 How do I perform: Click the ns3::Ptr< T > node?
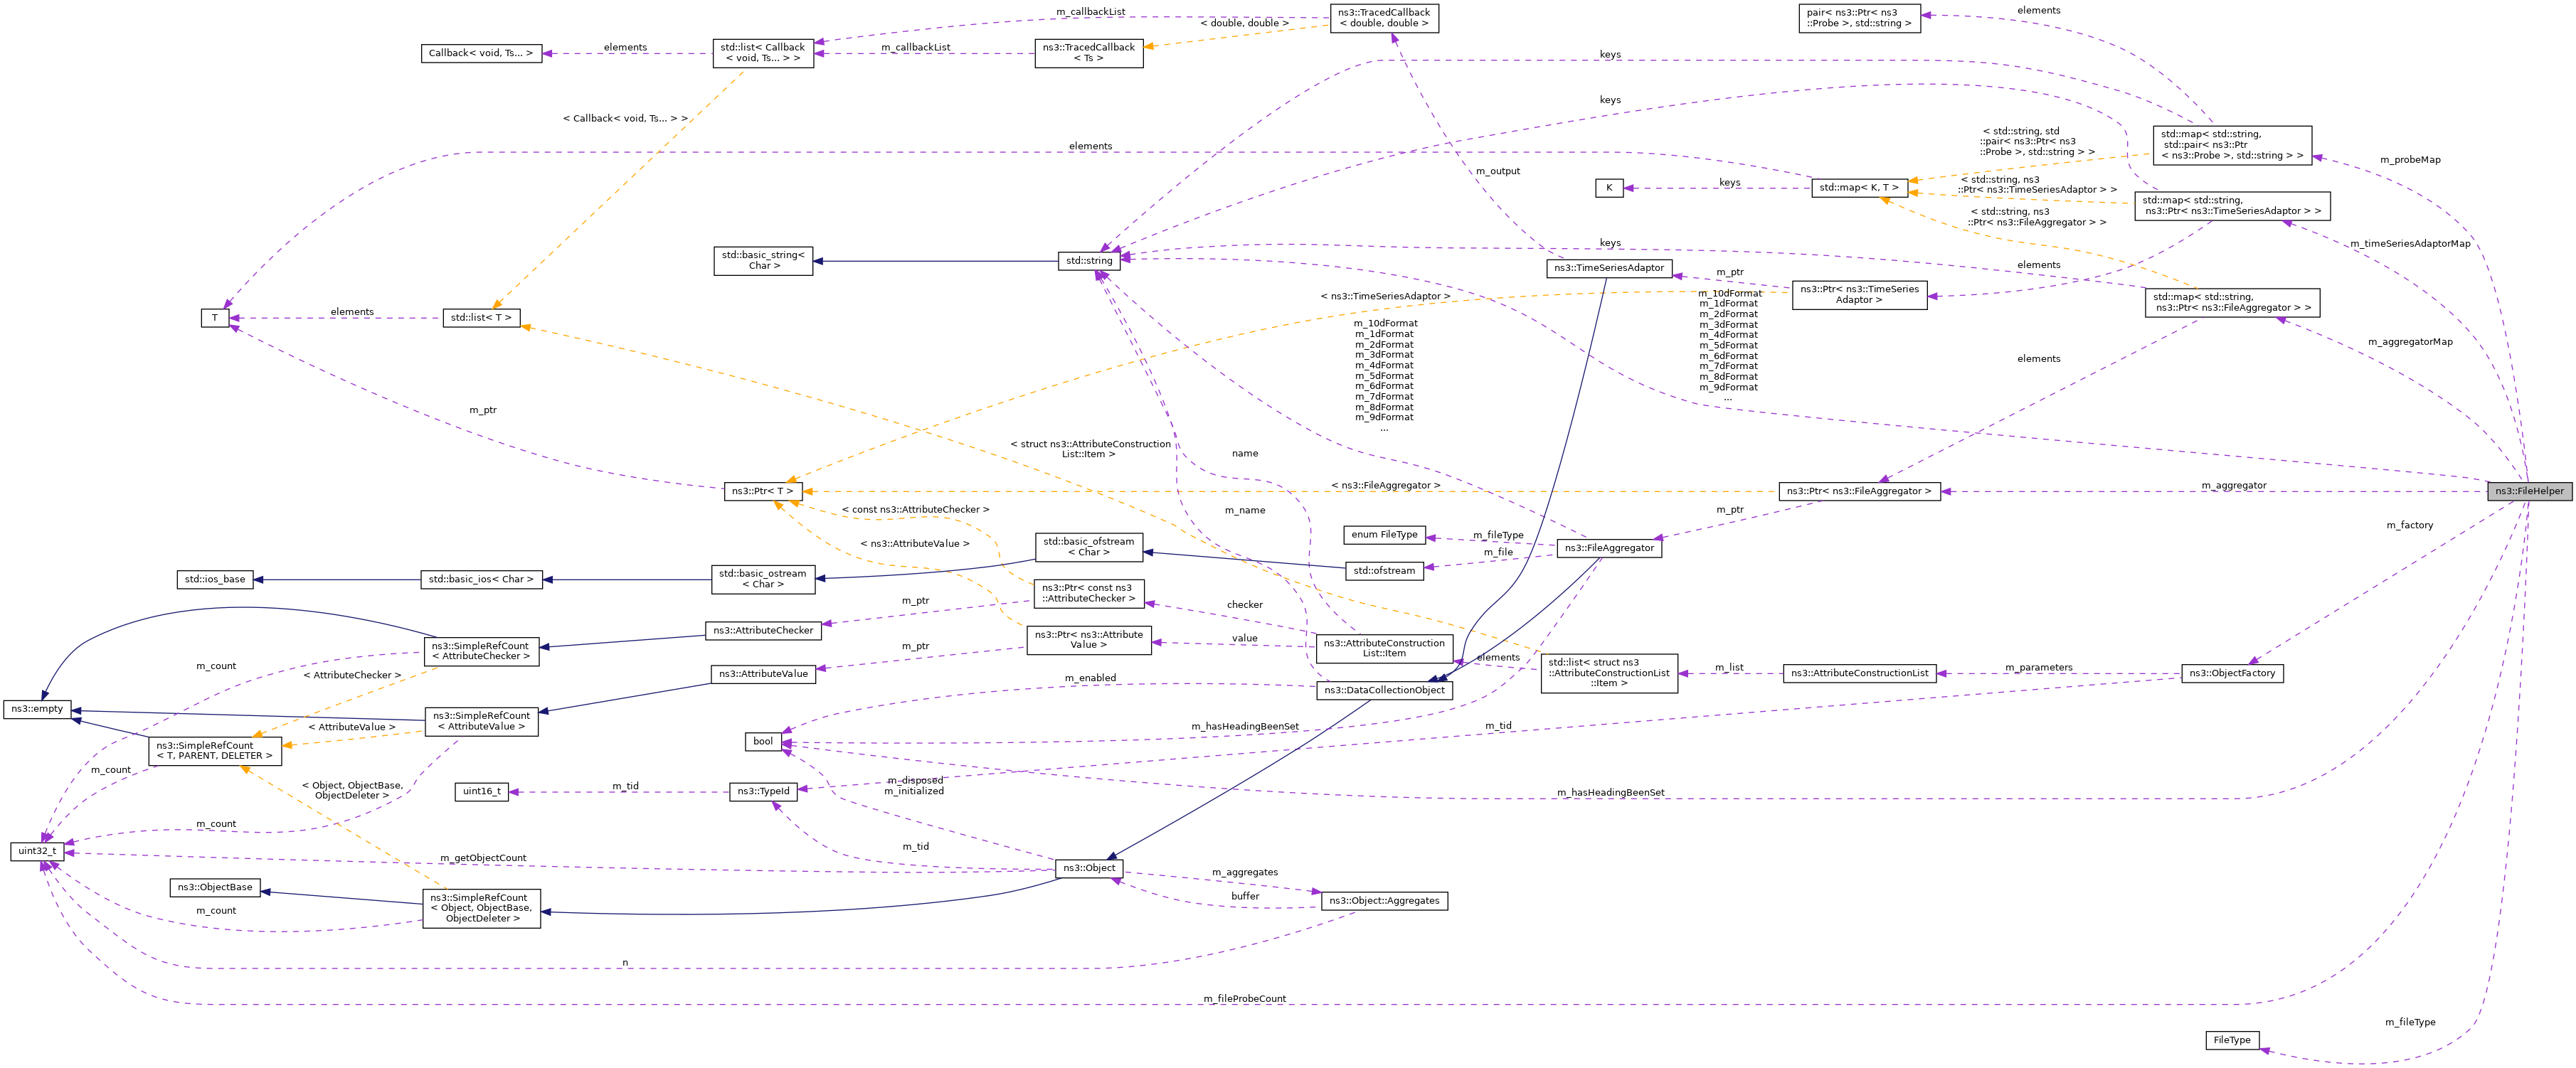763,491
